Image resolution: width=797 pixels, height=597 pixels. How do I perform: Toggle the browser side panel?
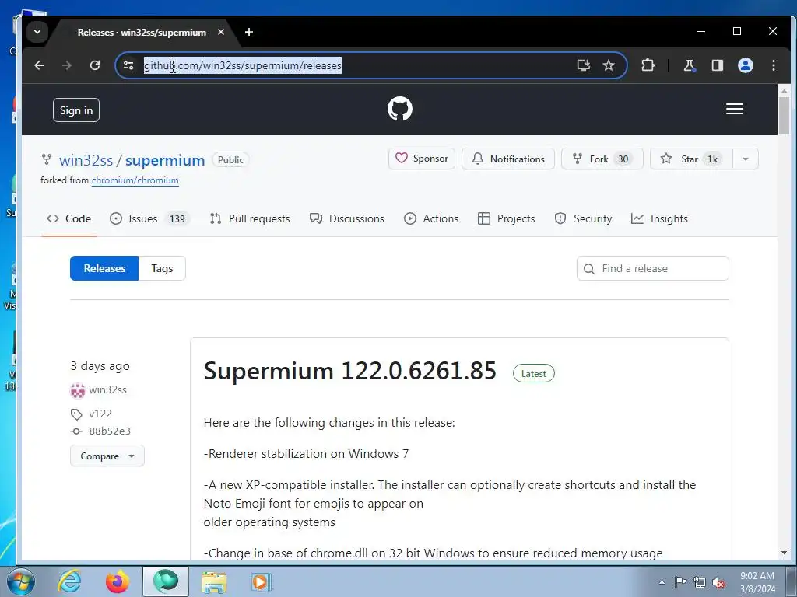[x=717, y=65]
